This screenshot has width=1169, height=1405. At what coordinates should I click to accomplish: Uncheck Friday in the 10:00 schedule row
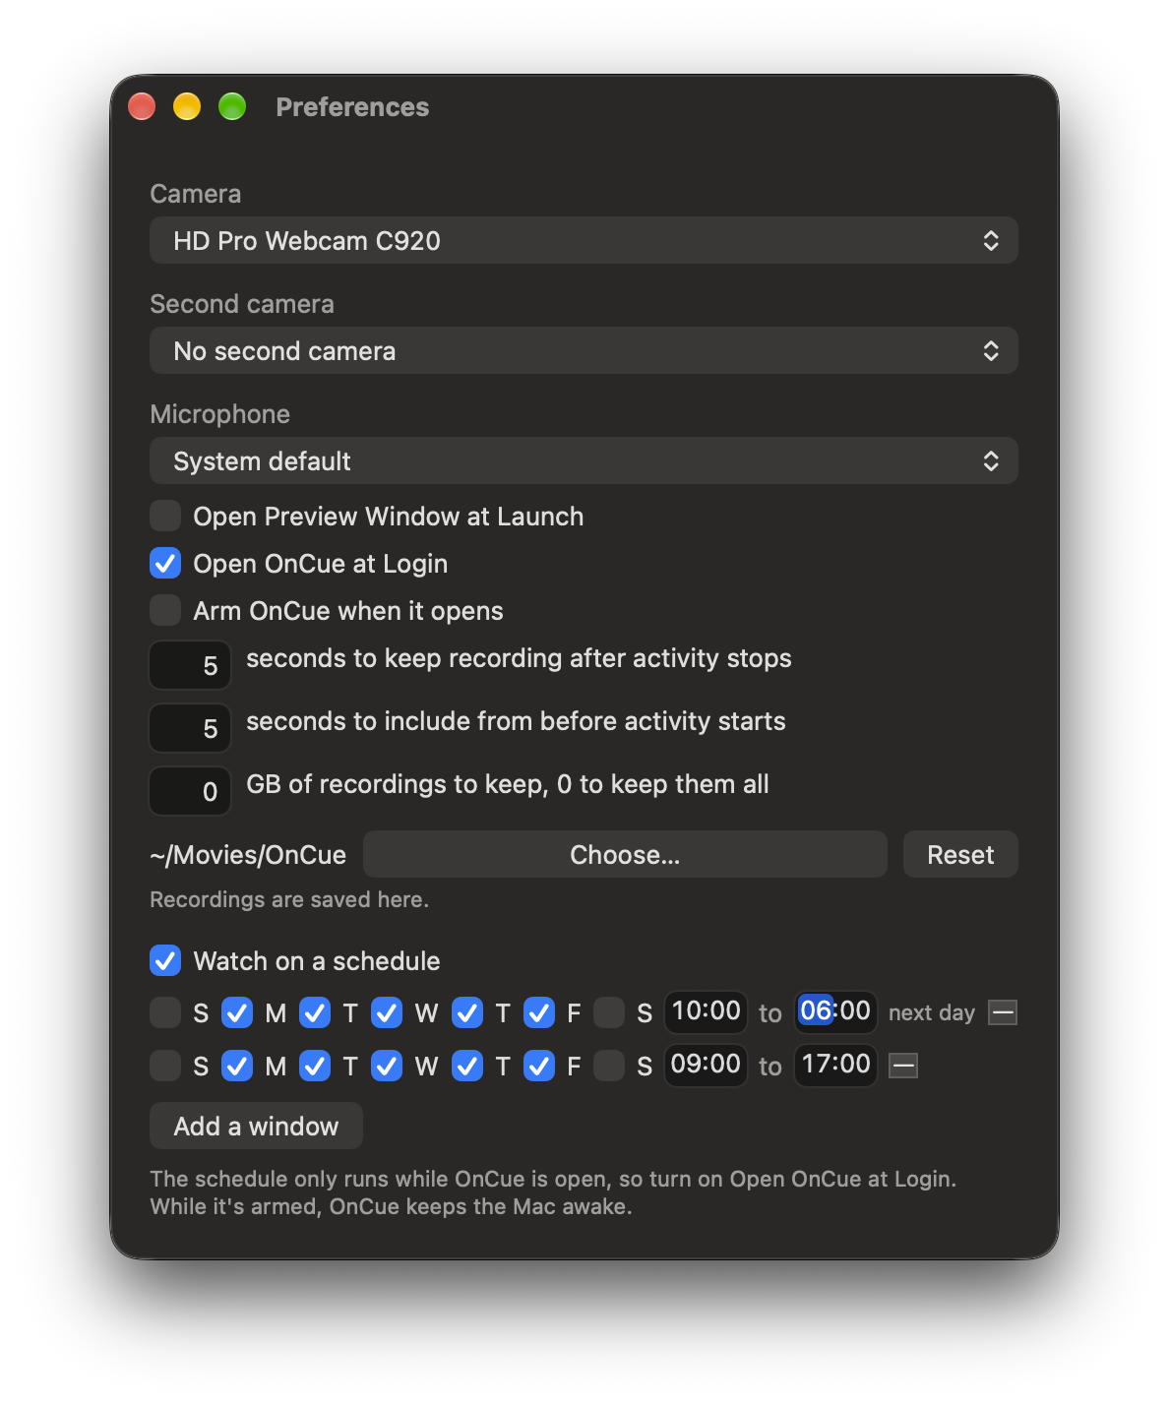[539, 1012]
